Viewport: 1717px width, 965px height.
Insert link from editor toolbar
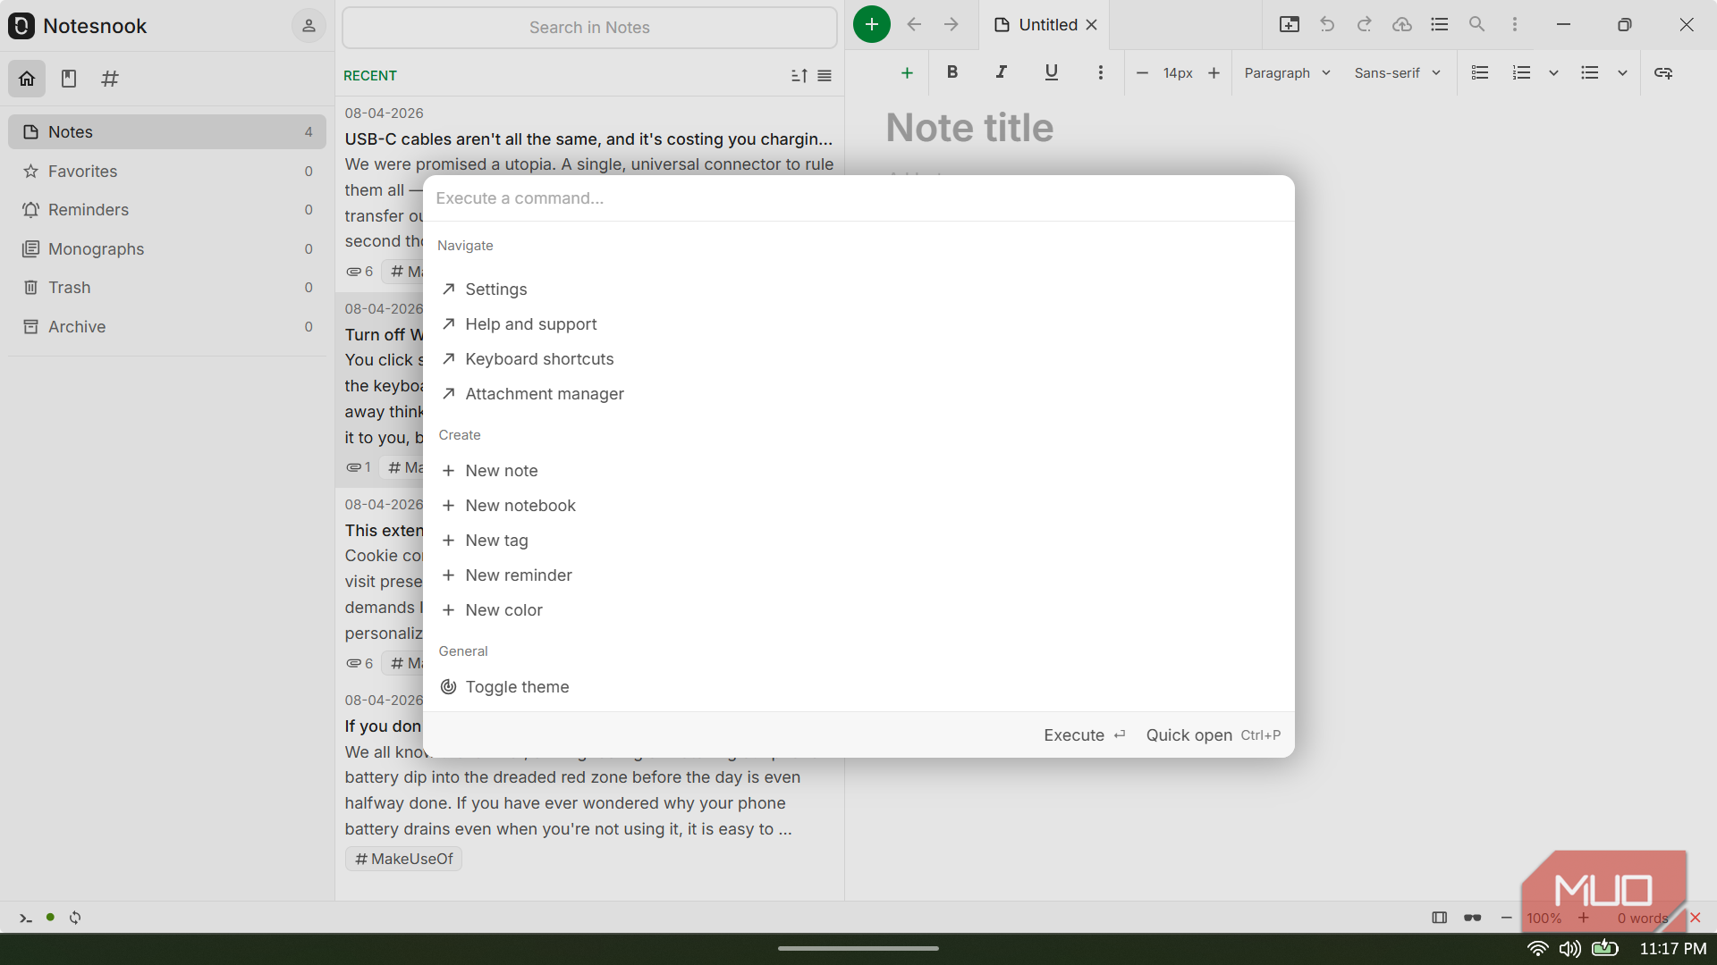point(1663,73)
